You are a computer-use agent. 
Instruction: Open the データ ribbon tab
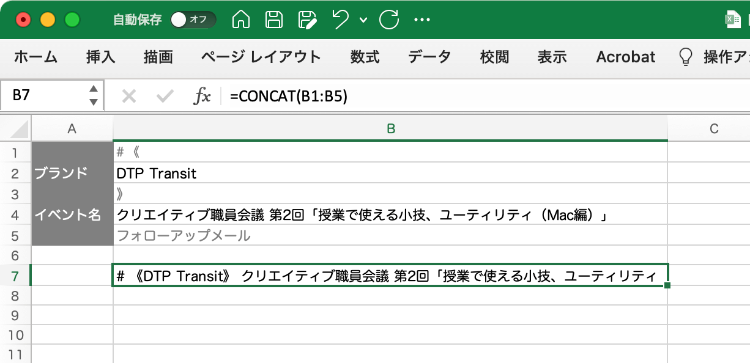pos(430,57)
